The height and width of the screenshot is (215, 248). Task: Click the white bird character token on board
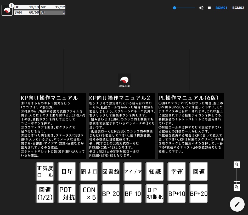[x=124, y=80]
